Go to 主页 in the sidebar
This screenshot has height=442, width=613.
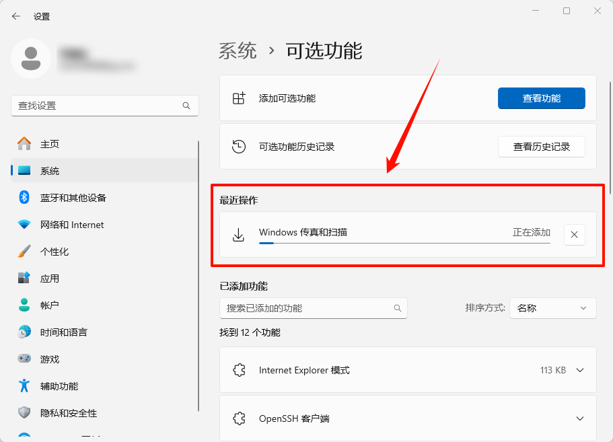coord(24,143)
